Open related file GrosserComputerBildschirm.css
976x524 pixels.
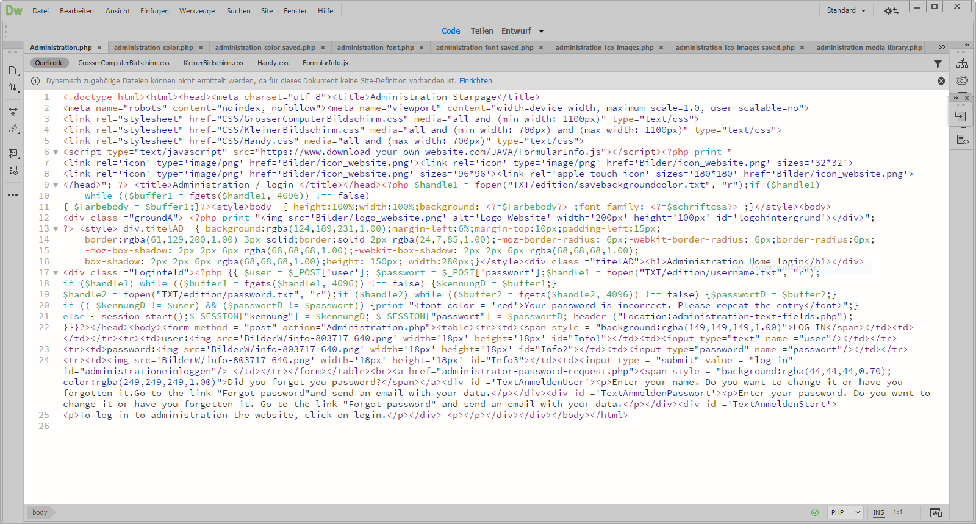click(x=124, y=63)
